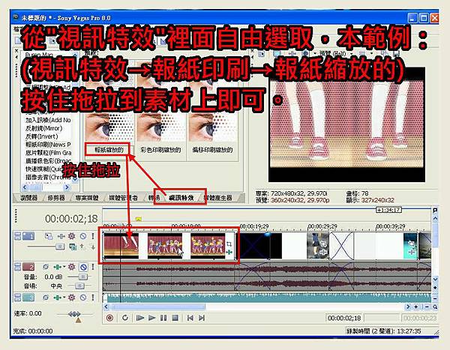Switch to the 媒體管理者 tab

pos(123,198)
